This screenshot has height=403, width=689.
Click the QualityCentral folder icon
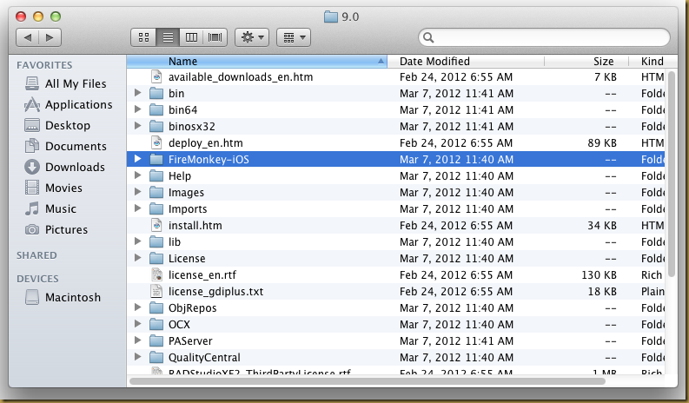click(x=156, y=357)
